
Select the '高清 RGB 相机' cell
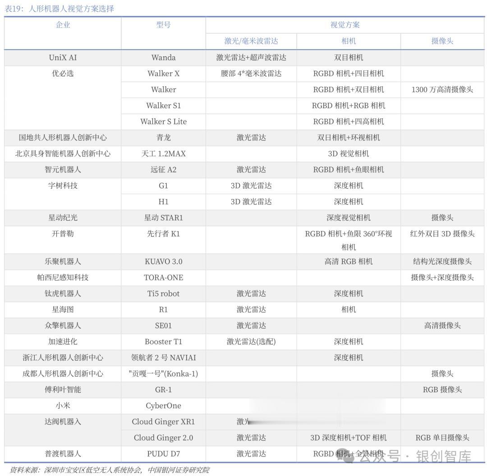click(x=349, y=262)
